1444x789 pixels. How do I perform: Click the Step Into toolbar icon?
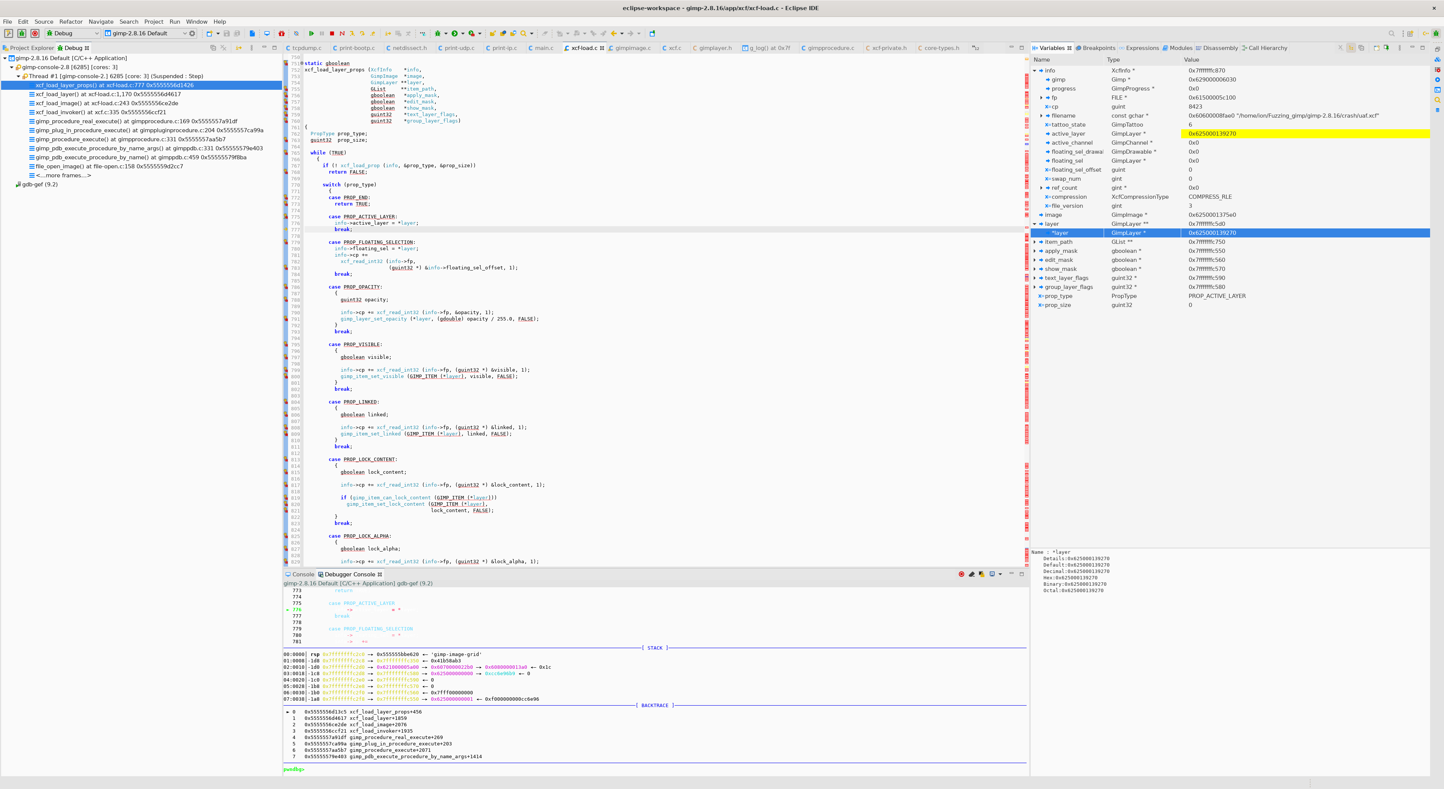pos(352,33)
